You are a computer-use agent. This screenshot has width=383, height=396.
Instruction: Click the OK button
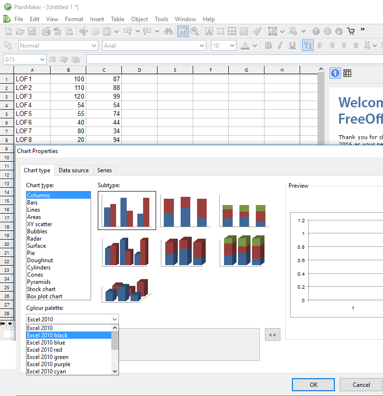click(x=314, y=384)
